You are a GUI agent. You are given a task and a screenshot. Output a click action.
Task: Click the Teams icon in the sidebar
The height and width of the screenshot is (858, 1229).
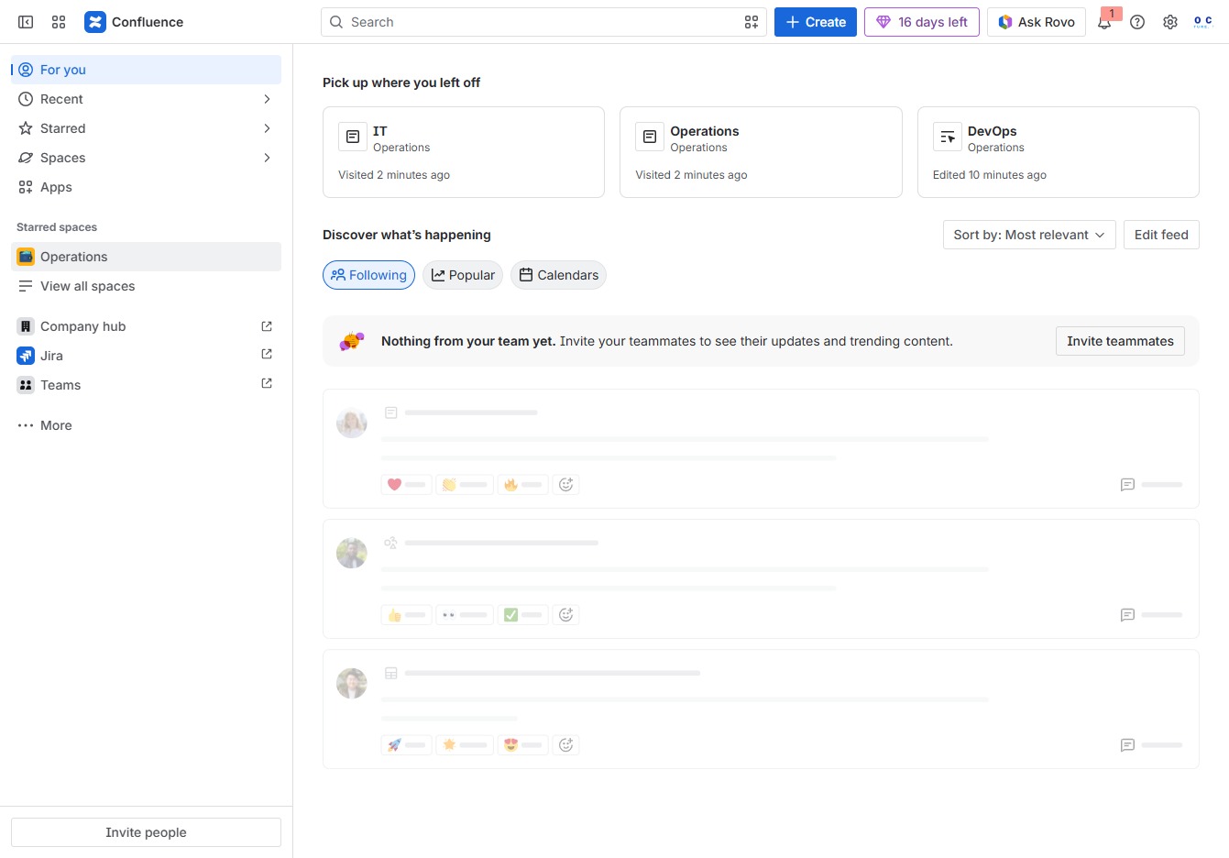[26, 385]
